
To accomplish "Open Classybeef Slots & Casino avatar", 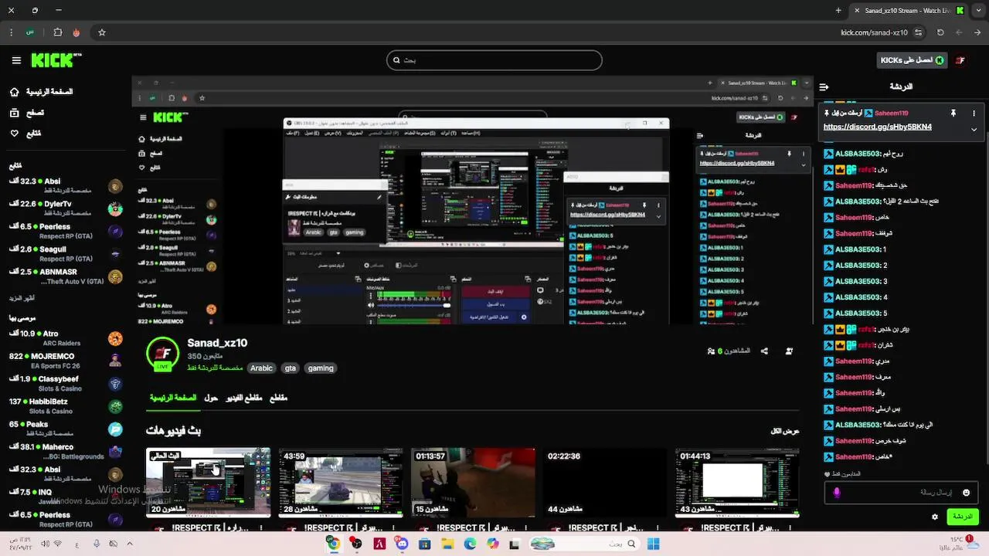I will (115, 384).
